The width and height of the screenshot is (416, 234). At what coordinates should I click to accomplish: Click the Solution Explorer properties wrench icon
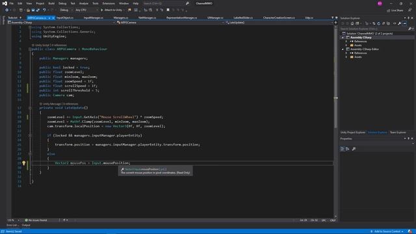click(400, 23)
